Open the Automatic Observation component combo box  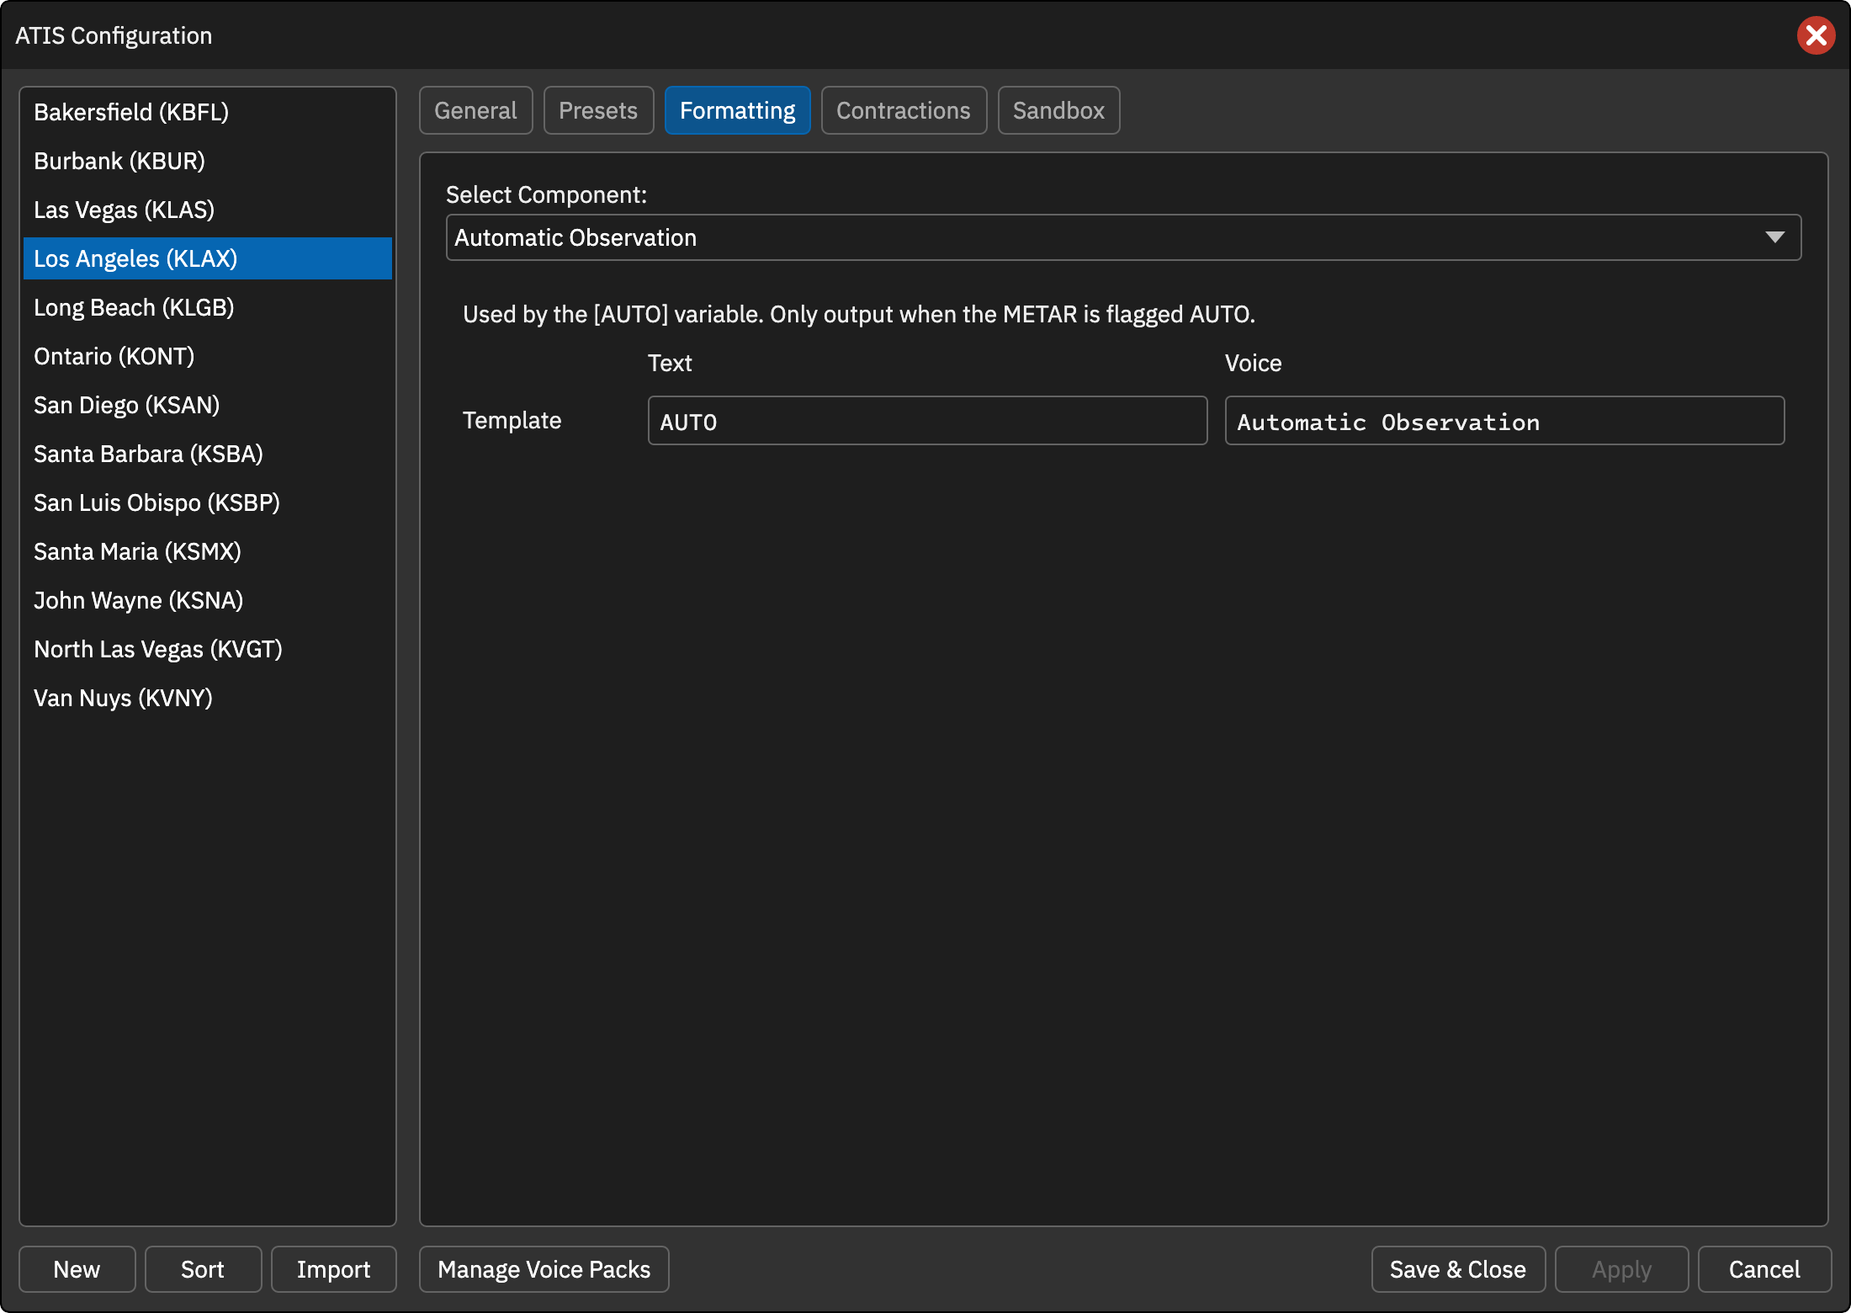pos(1123,237)
